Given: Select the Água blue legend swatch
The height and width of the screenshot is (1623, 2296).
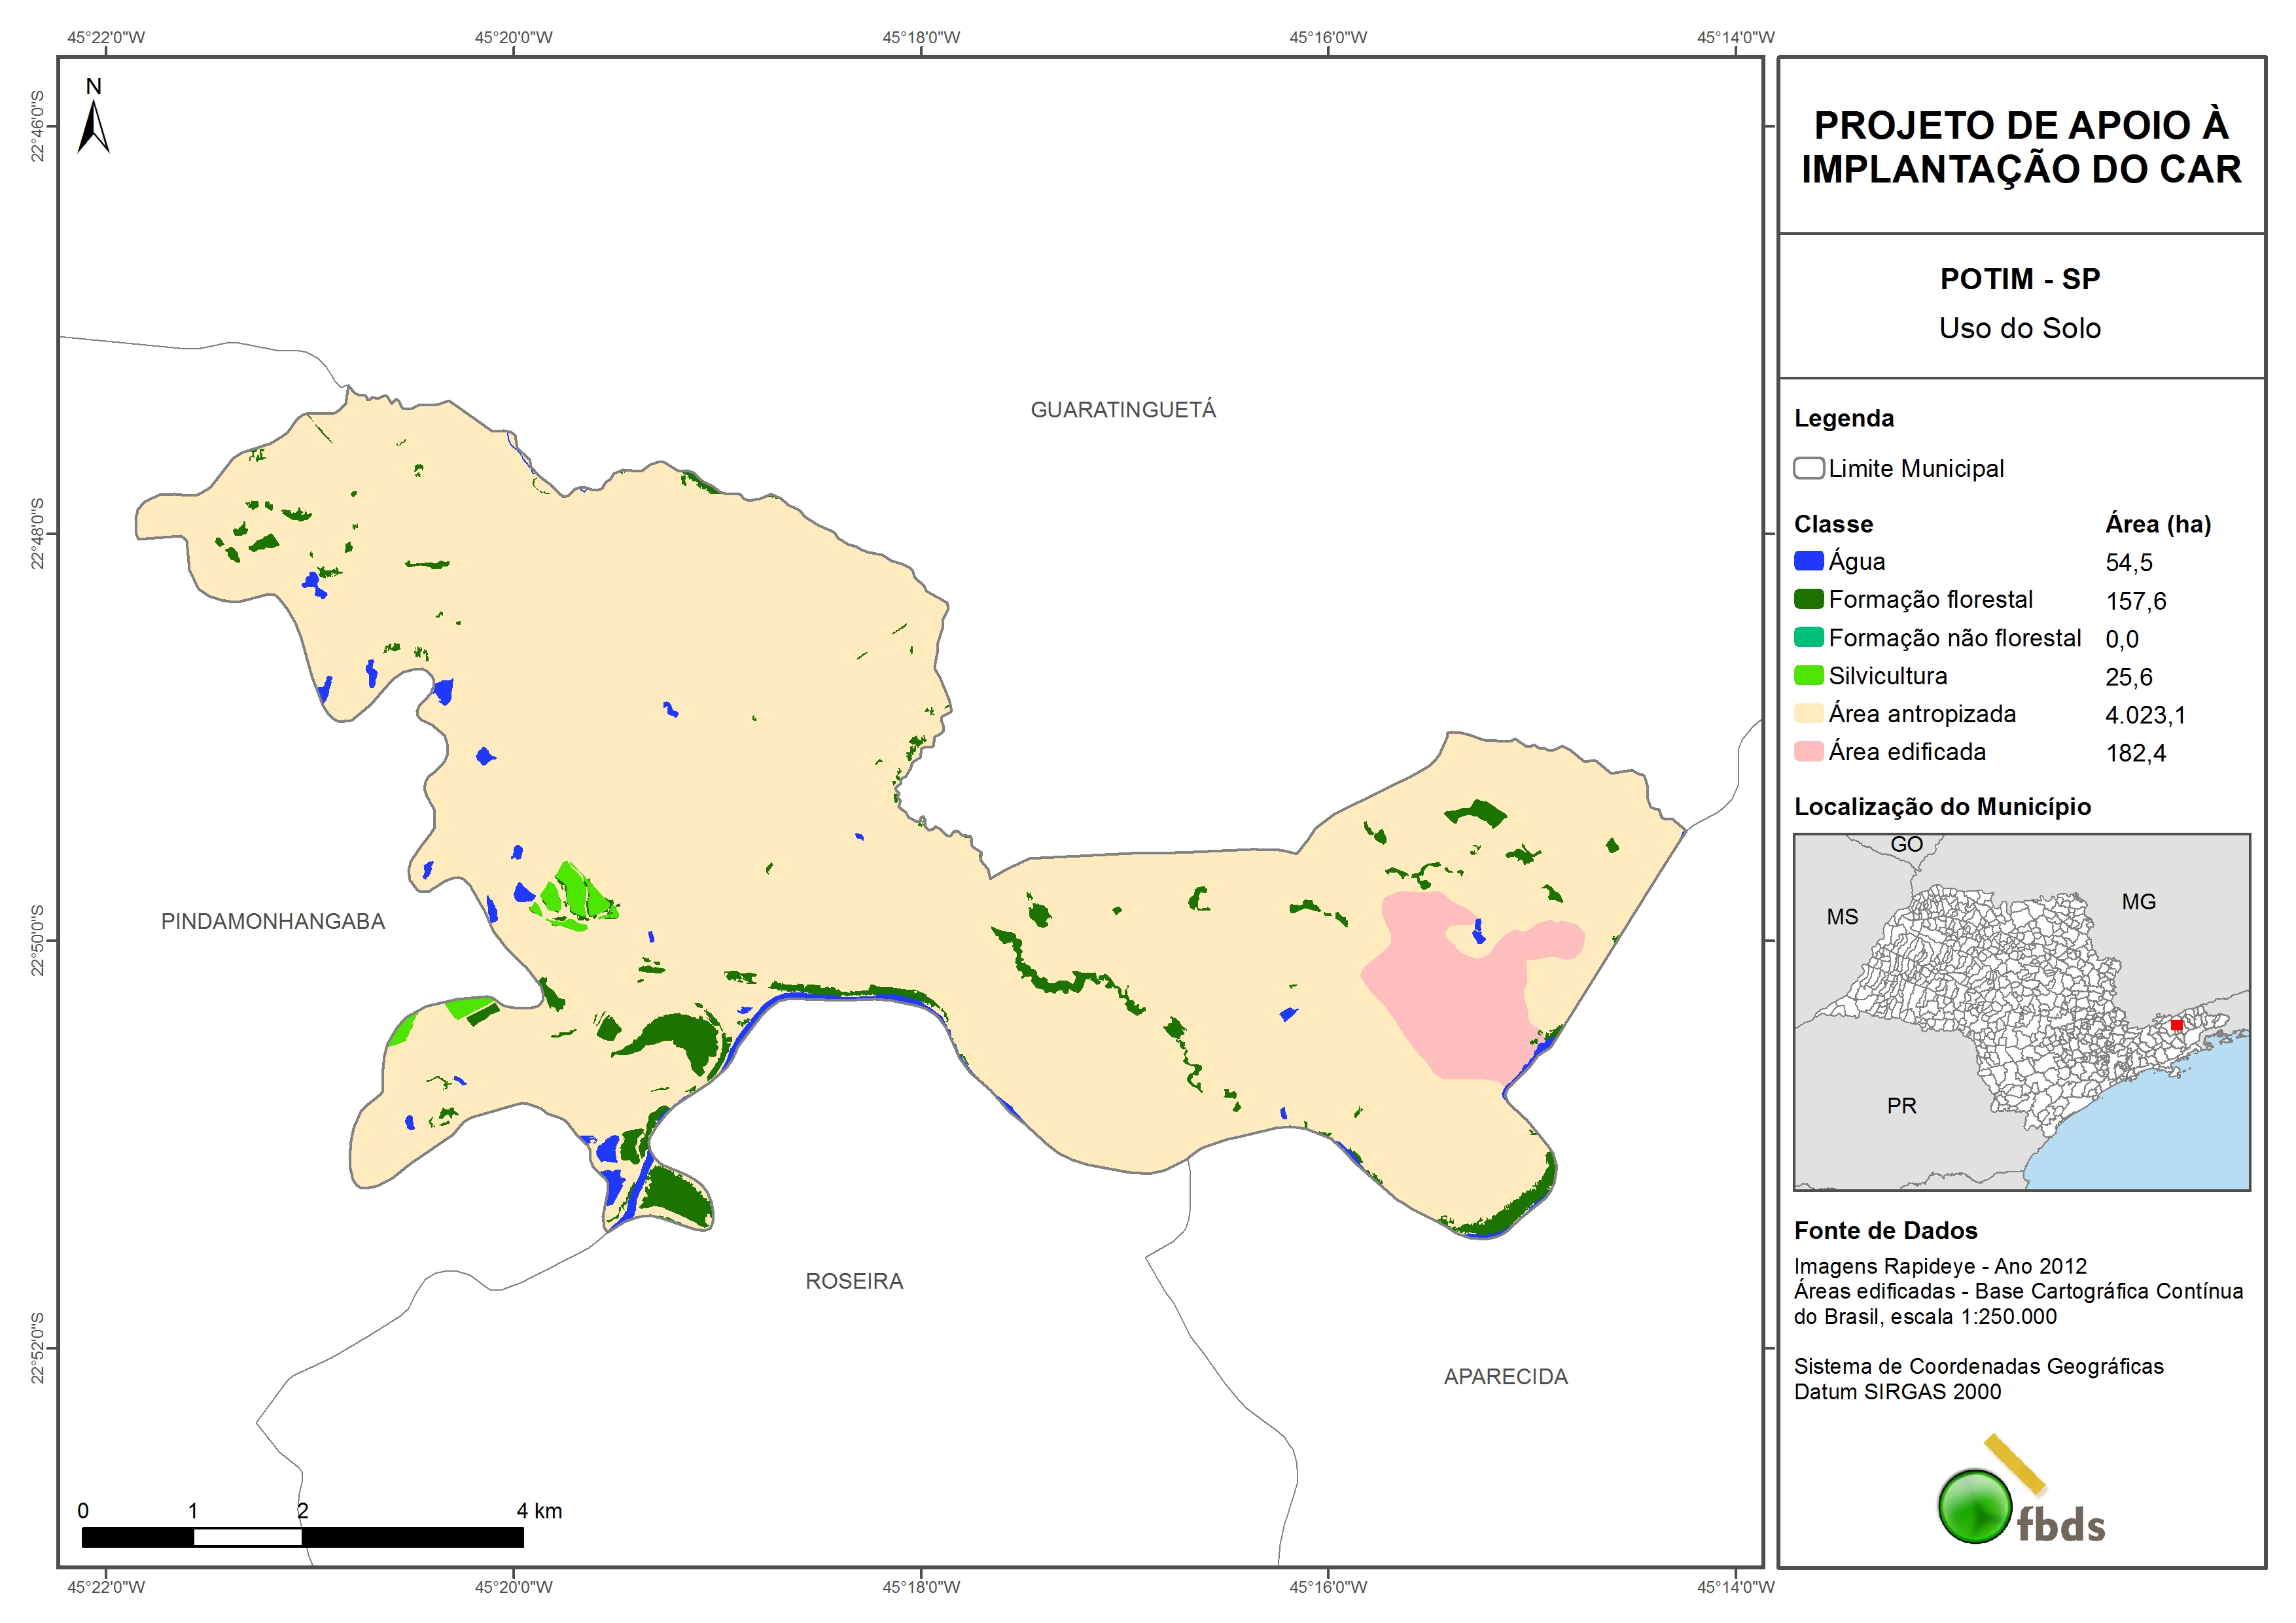Looking at the screenshot, I should (x=1808, y=561).
